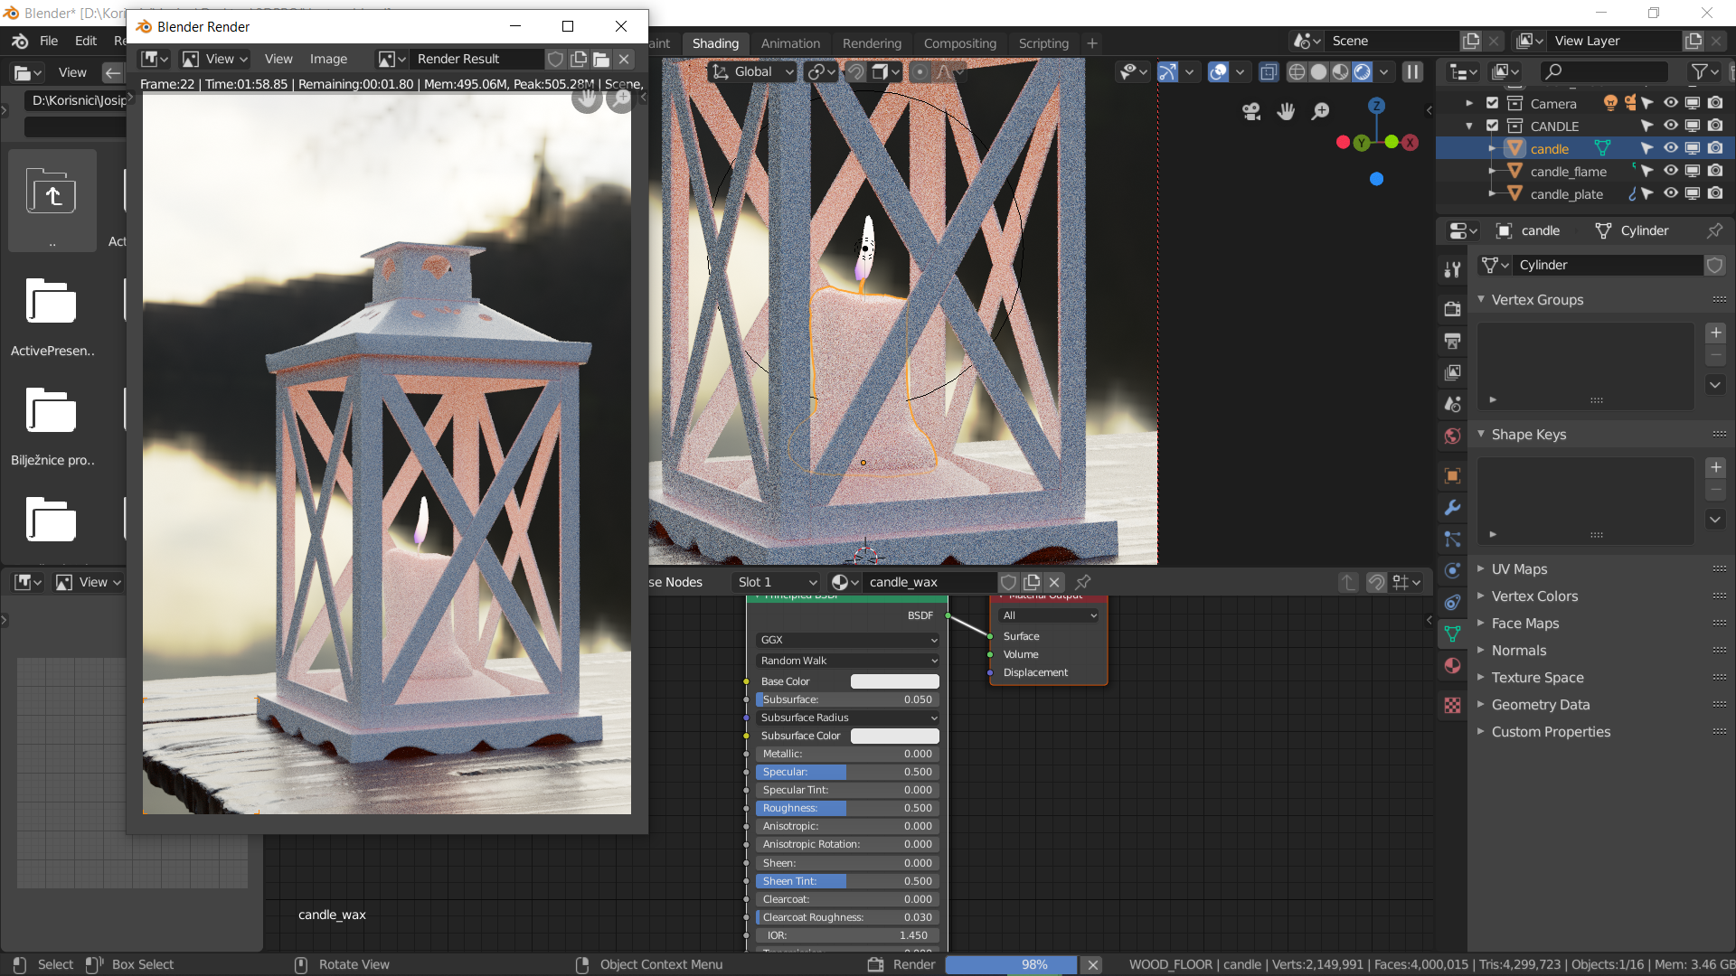The width and height of the screenshot is (1736, 976).
Task: Hide candle_plate in viewport via eye icon
Action: coord(1671,193)
